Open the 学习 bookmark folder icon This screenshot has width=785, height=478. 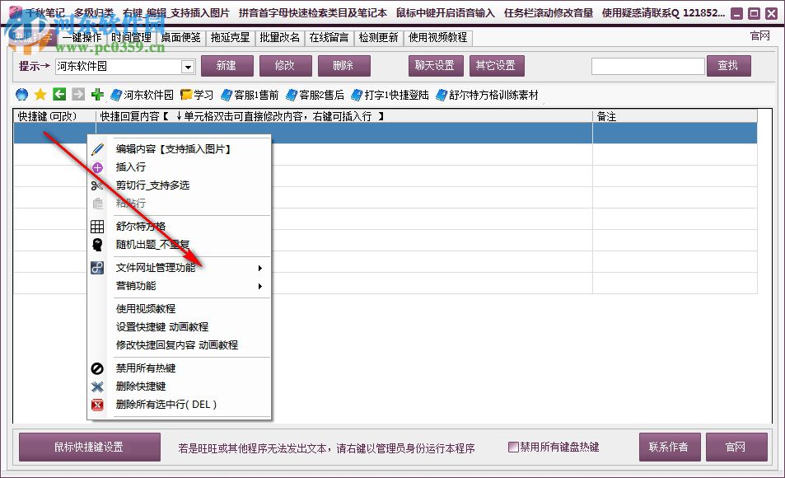click(x=186, y=94)
